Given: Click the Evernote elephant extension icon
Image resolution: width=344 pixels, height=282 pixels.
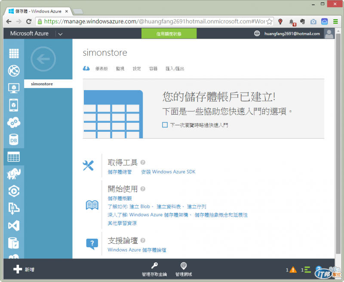Looking at the screenshot, I should [x=303, y=21].
